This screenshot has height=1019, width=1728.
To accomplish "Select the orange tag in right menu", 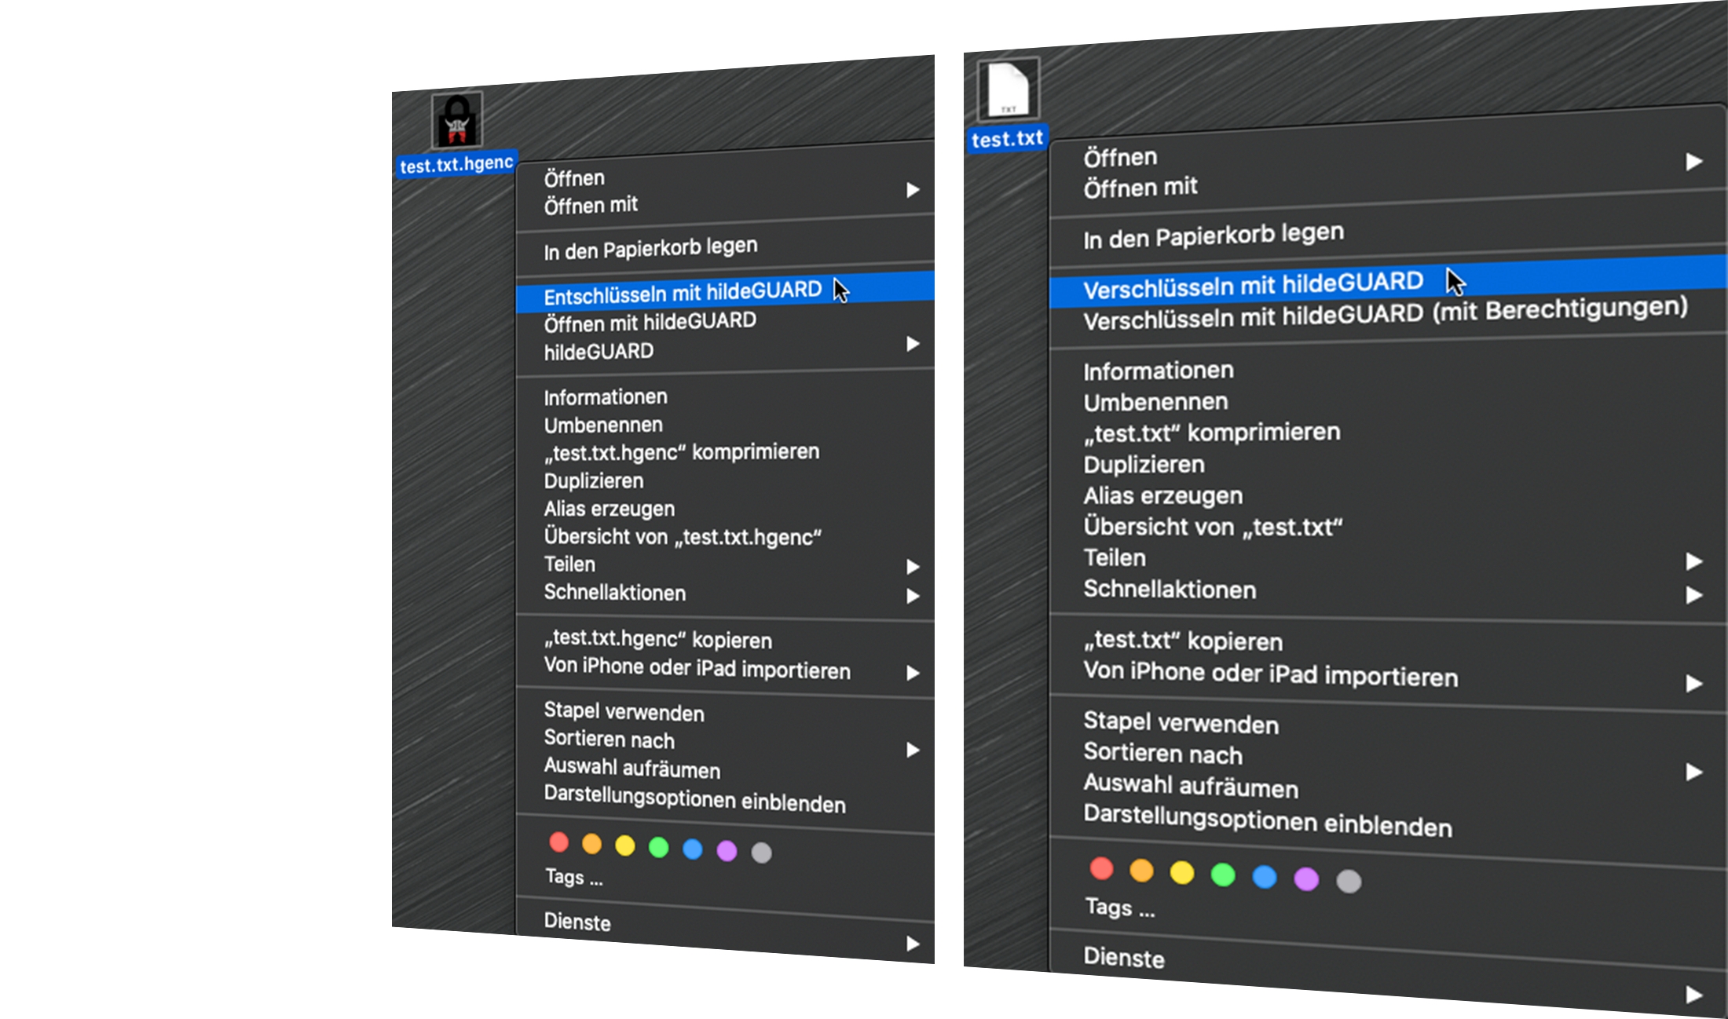I will pyautogui.click(x=1141, y=871).
